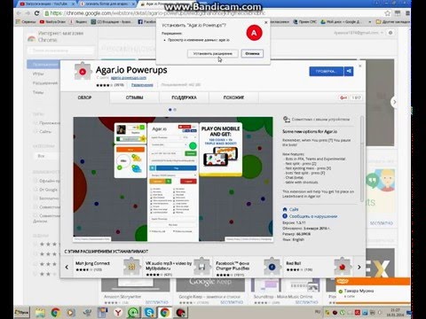Viewport: 426px width, 319px height.
Task: Open the Agar.io gameplay screenshot preview
Action: pos(173,179)
